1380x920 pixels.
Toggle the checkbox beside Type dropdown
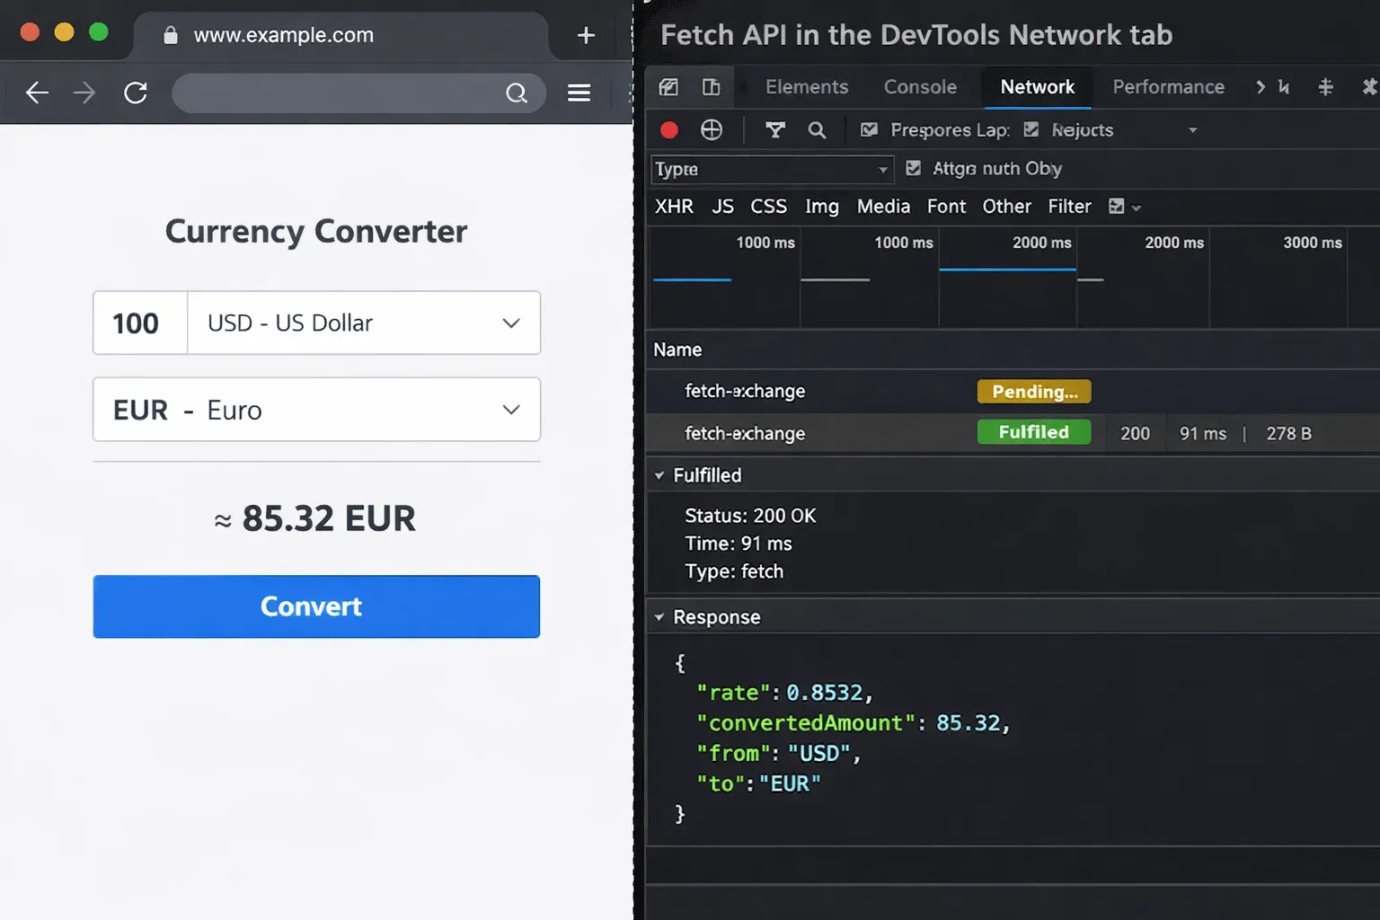[914, 169]
